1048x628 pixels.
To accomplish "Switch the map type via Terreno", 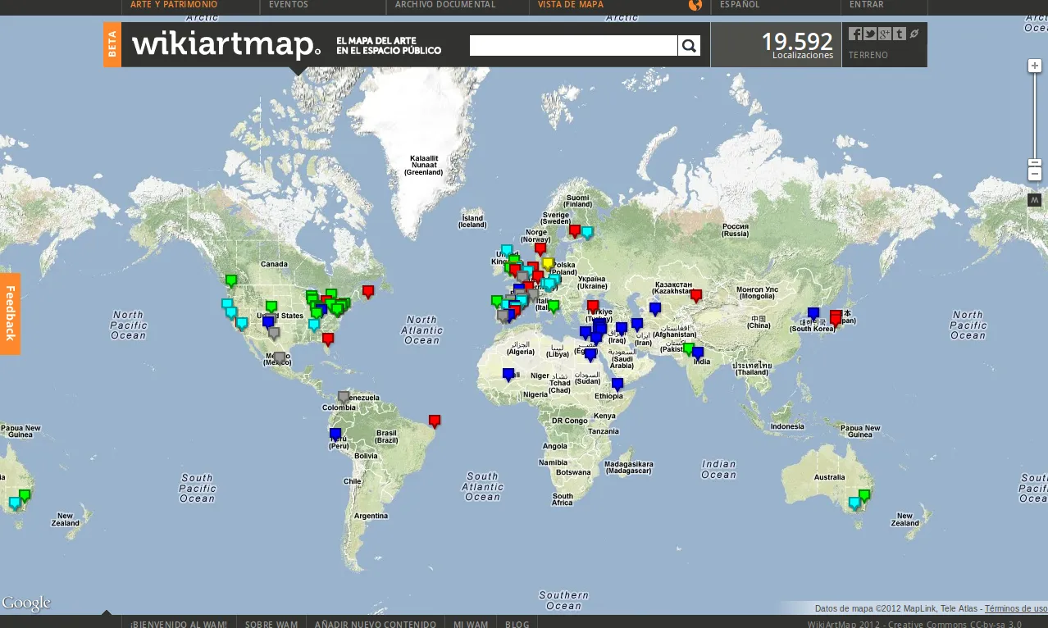I will click(868, 56).
